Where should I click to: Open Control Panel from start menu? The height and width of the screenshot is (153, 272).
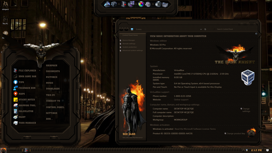(55, 107)
